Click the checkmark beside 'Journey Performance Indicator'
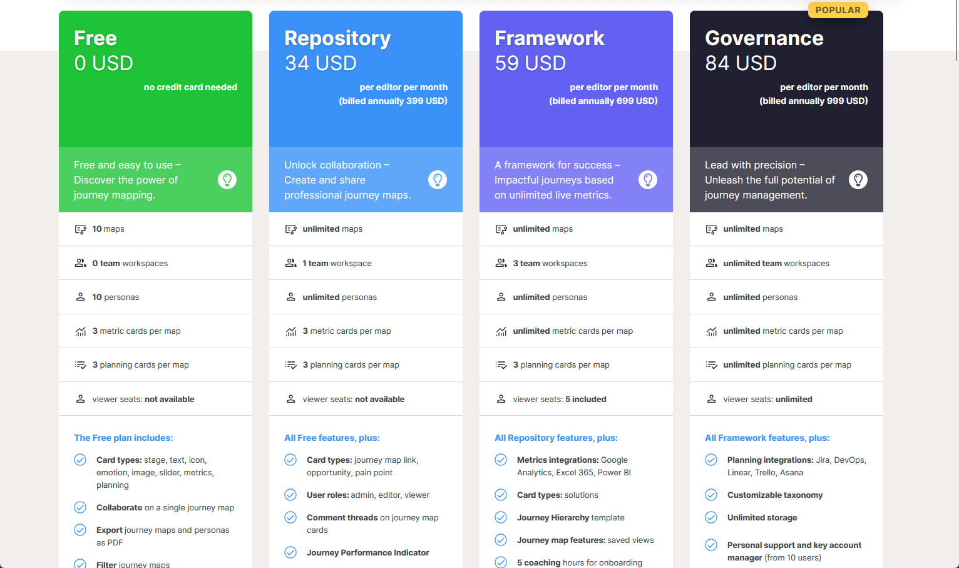Image resolution: width=959 pixels, height=568 pixels. pos(290,552)
